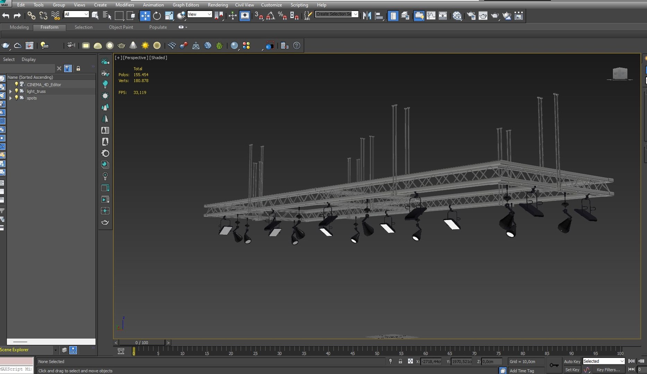This screenshot has width=647, height=374.
Task: Click the Key Filters button
Action: pos(608,370)
